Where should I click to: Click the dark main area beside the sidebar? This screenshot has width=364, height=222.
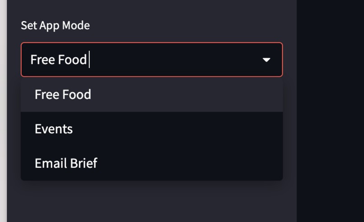click(330, 111)
